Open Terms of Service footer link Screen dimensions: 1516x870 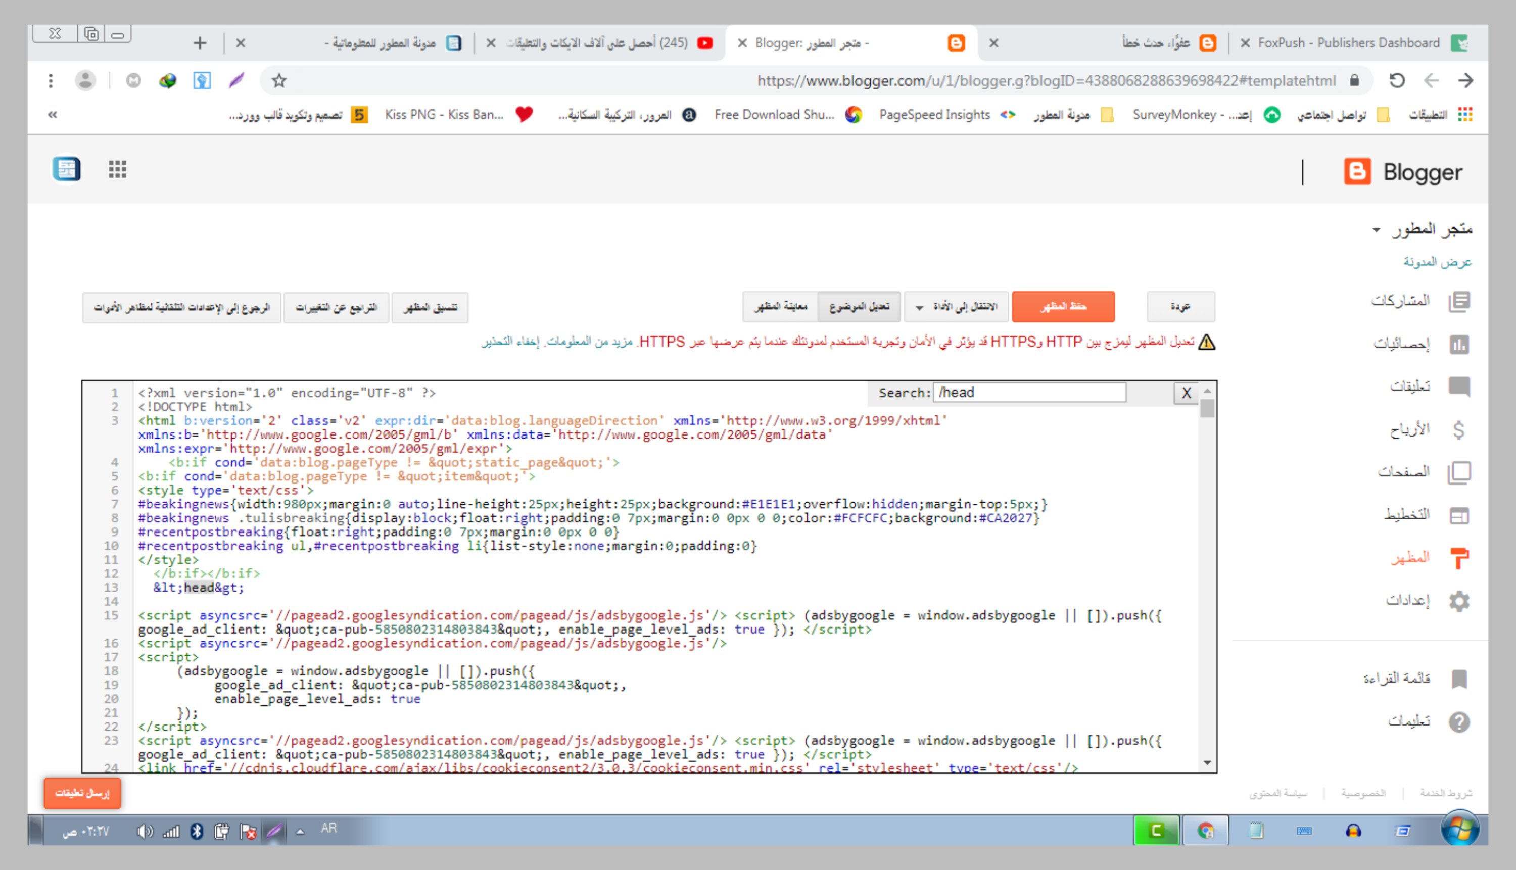[1445, 794]
